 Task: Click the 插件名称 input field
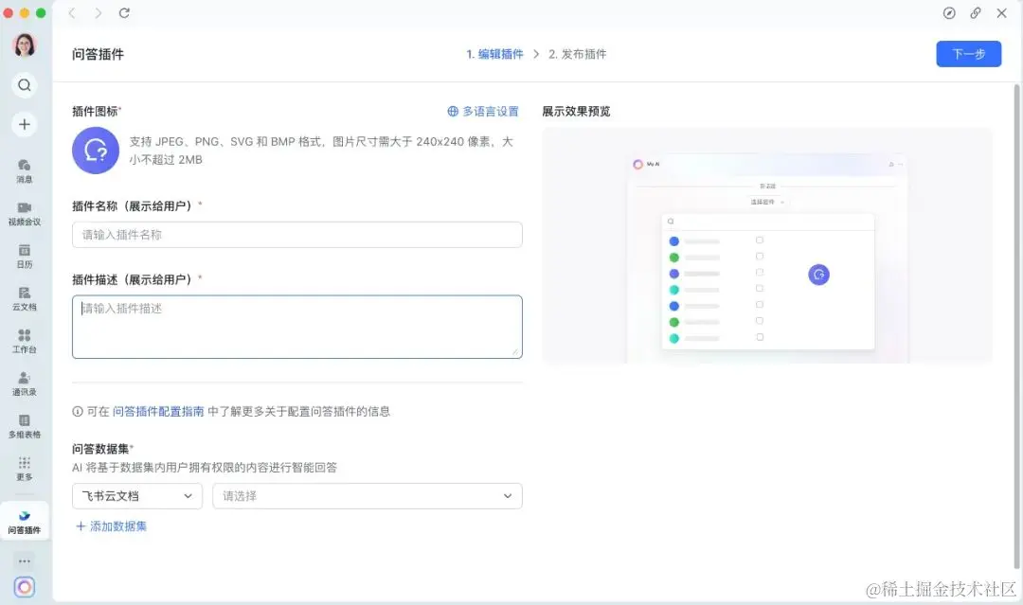296,234
